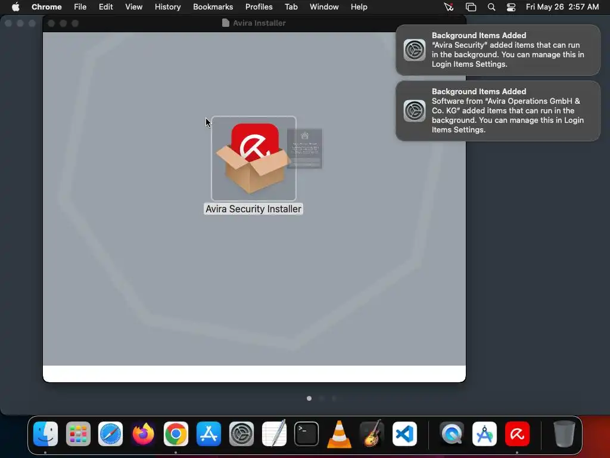Open the Chrome application menu
Image resolution: width=610 pixels, height=458 pixels.
(x=46, y=7)
